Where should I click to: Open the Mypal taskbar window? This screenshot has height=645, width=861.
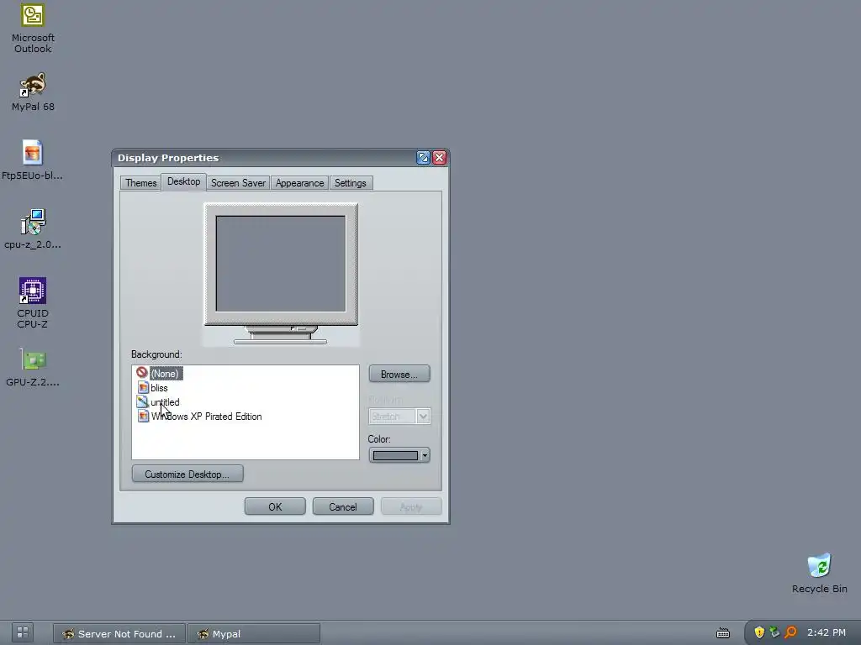[254, 633]
